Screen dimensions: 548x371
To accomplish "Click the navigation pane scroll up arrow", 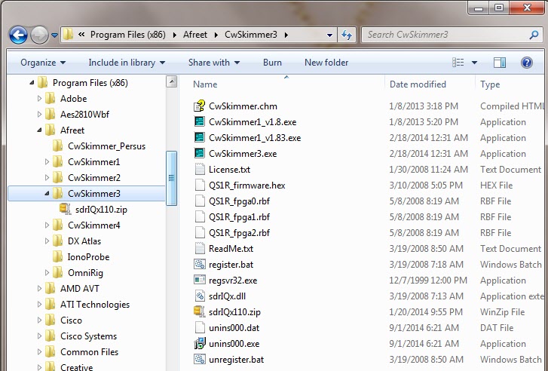I will click(x=171, y=82).
